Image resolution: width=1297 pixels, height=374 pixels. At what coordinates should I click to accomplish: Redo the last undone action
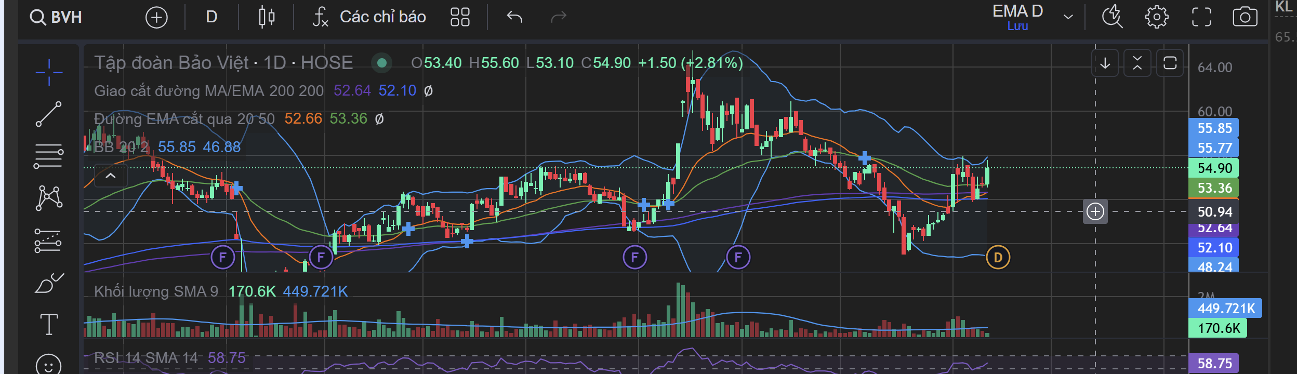pos(559,17)
